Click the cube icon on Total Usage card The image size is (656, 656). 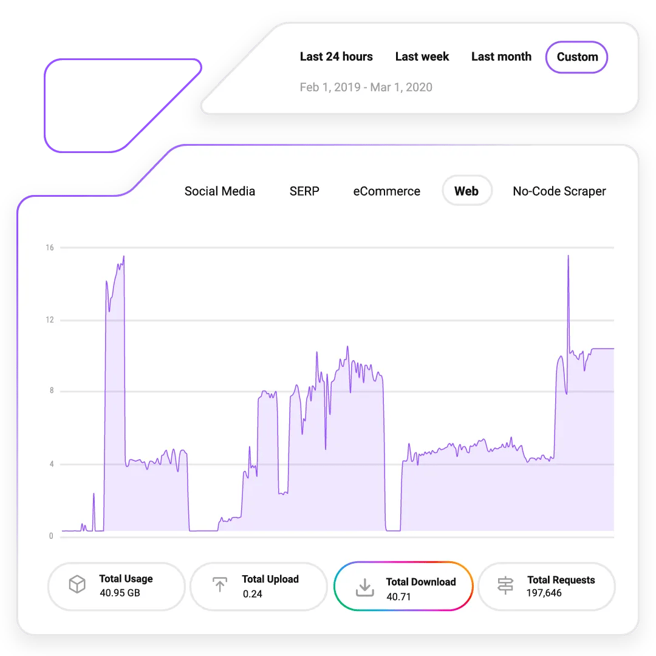[77, 584]
